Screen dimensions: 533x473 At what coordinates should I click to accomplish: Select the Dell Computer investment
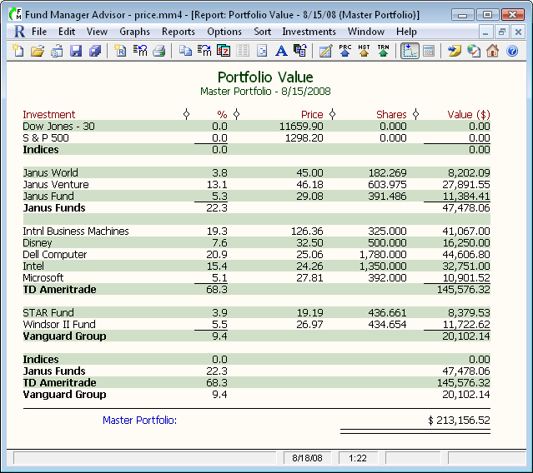pyautogui.click(x=257, y=254)
